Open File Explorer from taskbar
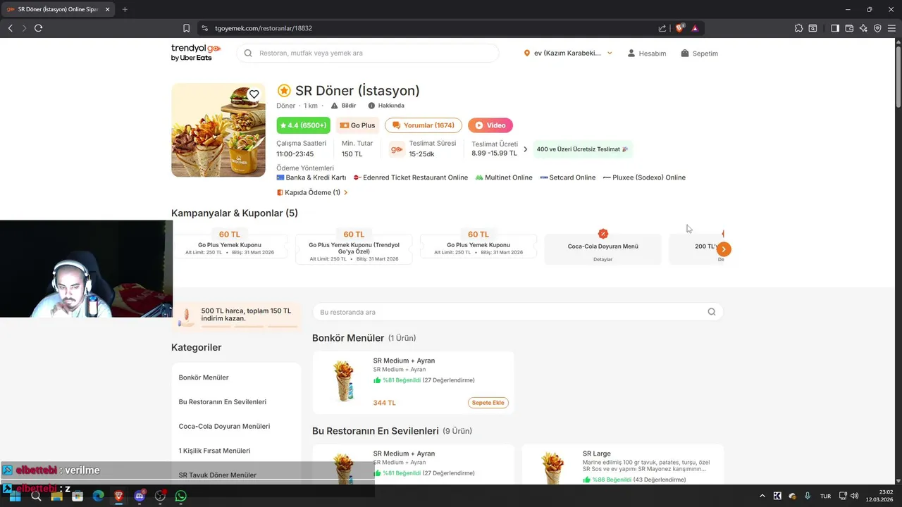 point(56,496)
